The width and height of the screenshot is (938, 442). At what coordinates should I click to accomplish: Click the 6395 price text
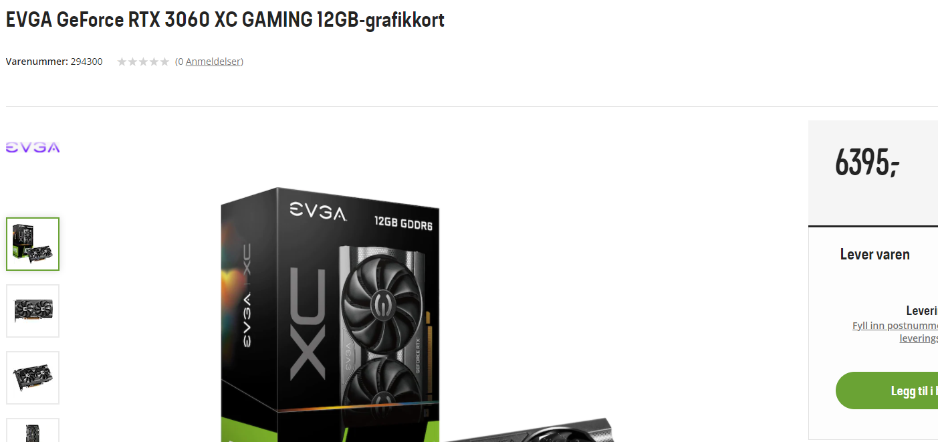(x=867, y=162)
